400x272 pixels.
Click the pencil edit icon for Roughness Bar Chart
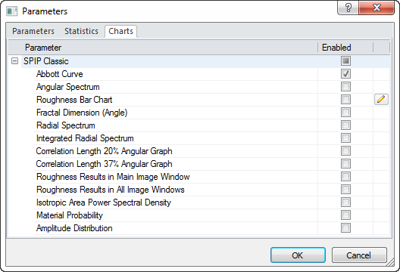coord(381,99)
